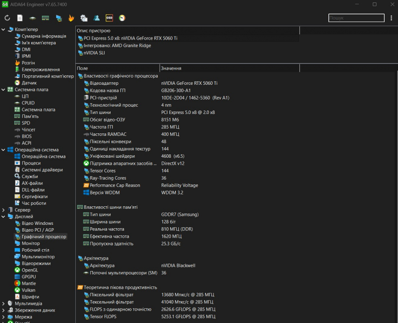Screen dimensions: 398x323
Task: Collapse the Комп'ютер tree node
Action: pyautogui.click(x=4, y=30)
